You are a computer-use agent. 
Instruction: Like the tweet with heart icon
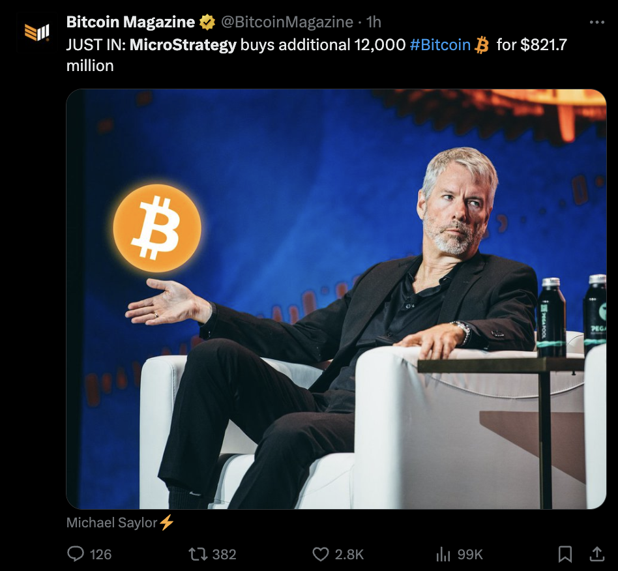(321, 554)
